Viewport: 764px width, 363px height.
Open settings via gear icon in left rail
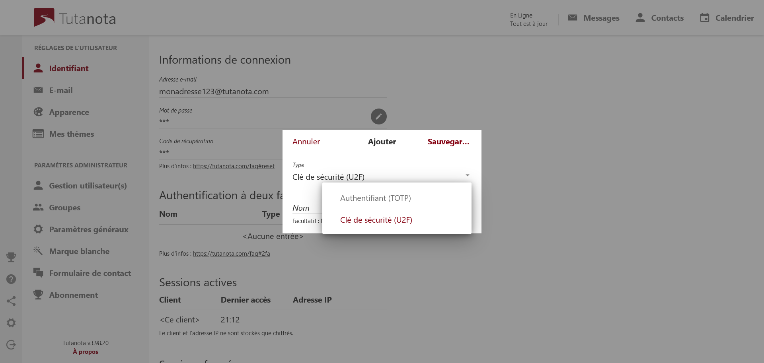tap(11, 323)
